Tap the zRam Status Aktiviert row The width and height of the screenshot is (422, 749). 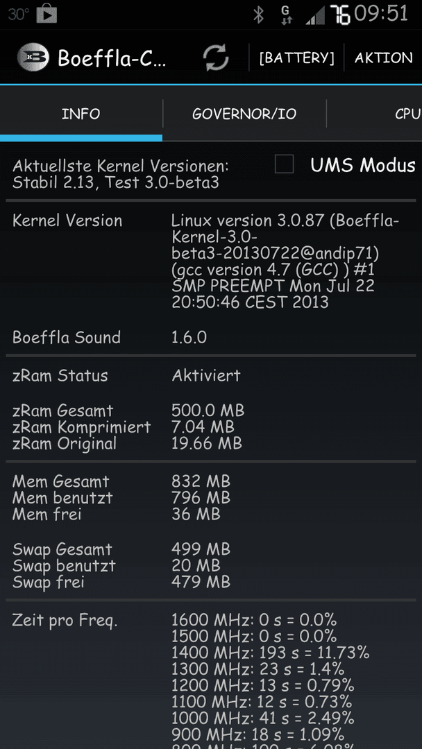[211, 375]
